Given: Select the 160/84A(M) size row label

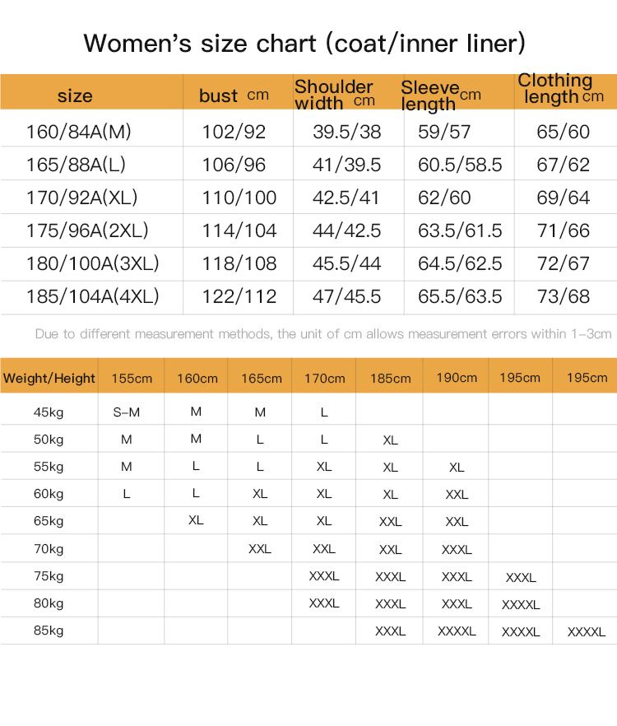Looking at the screenshot, I should 79,132.
